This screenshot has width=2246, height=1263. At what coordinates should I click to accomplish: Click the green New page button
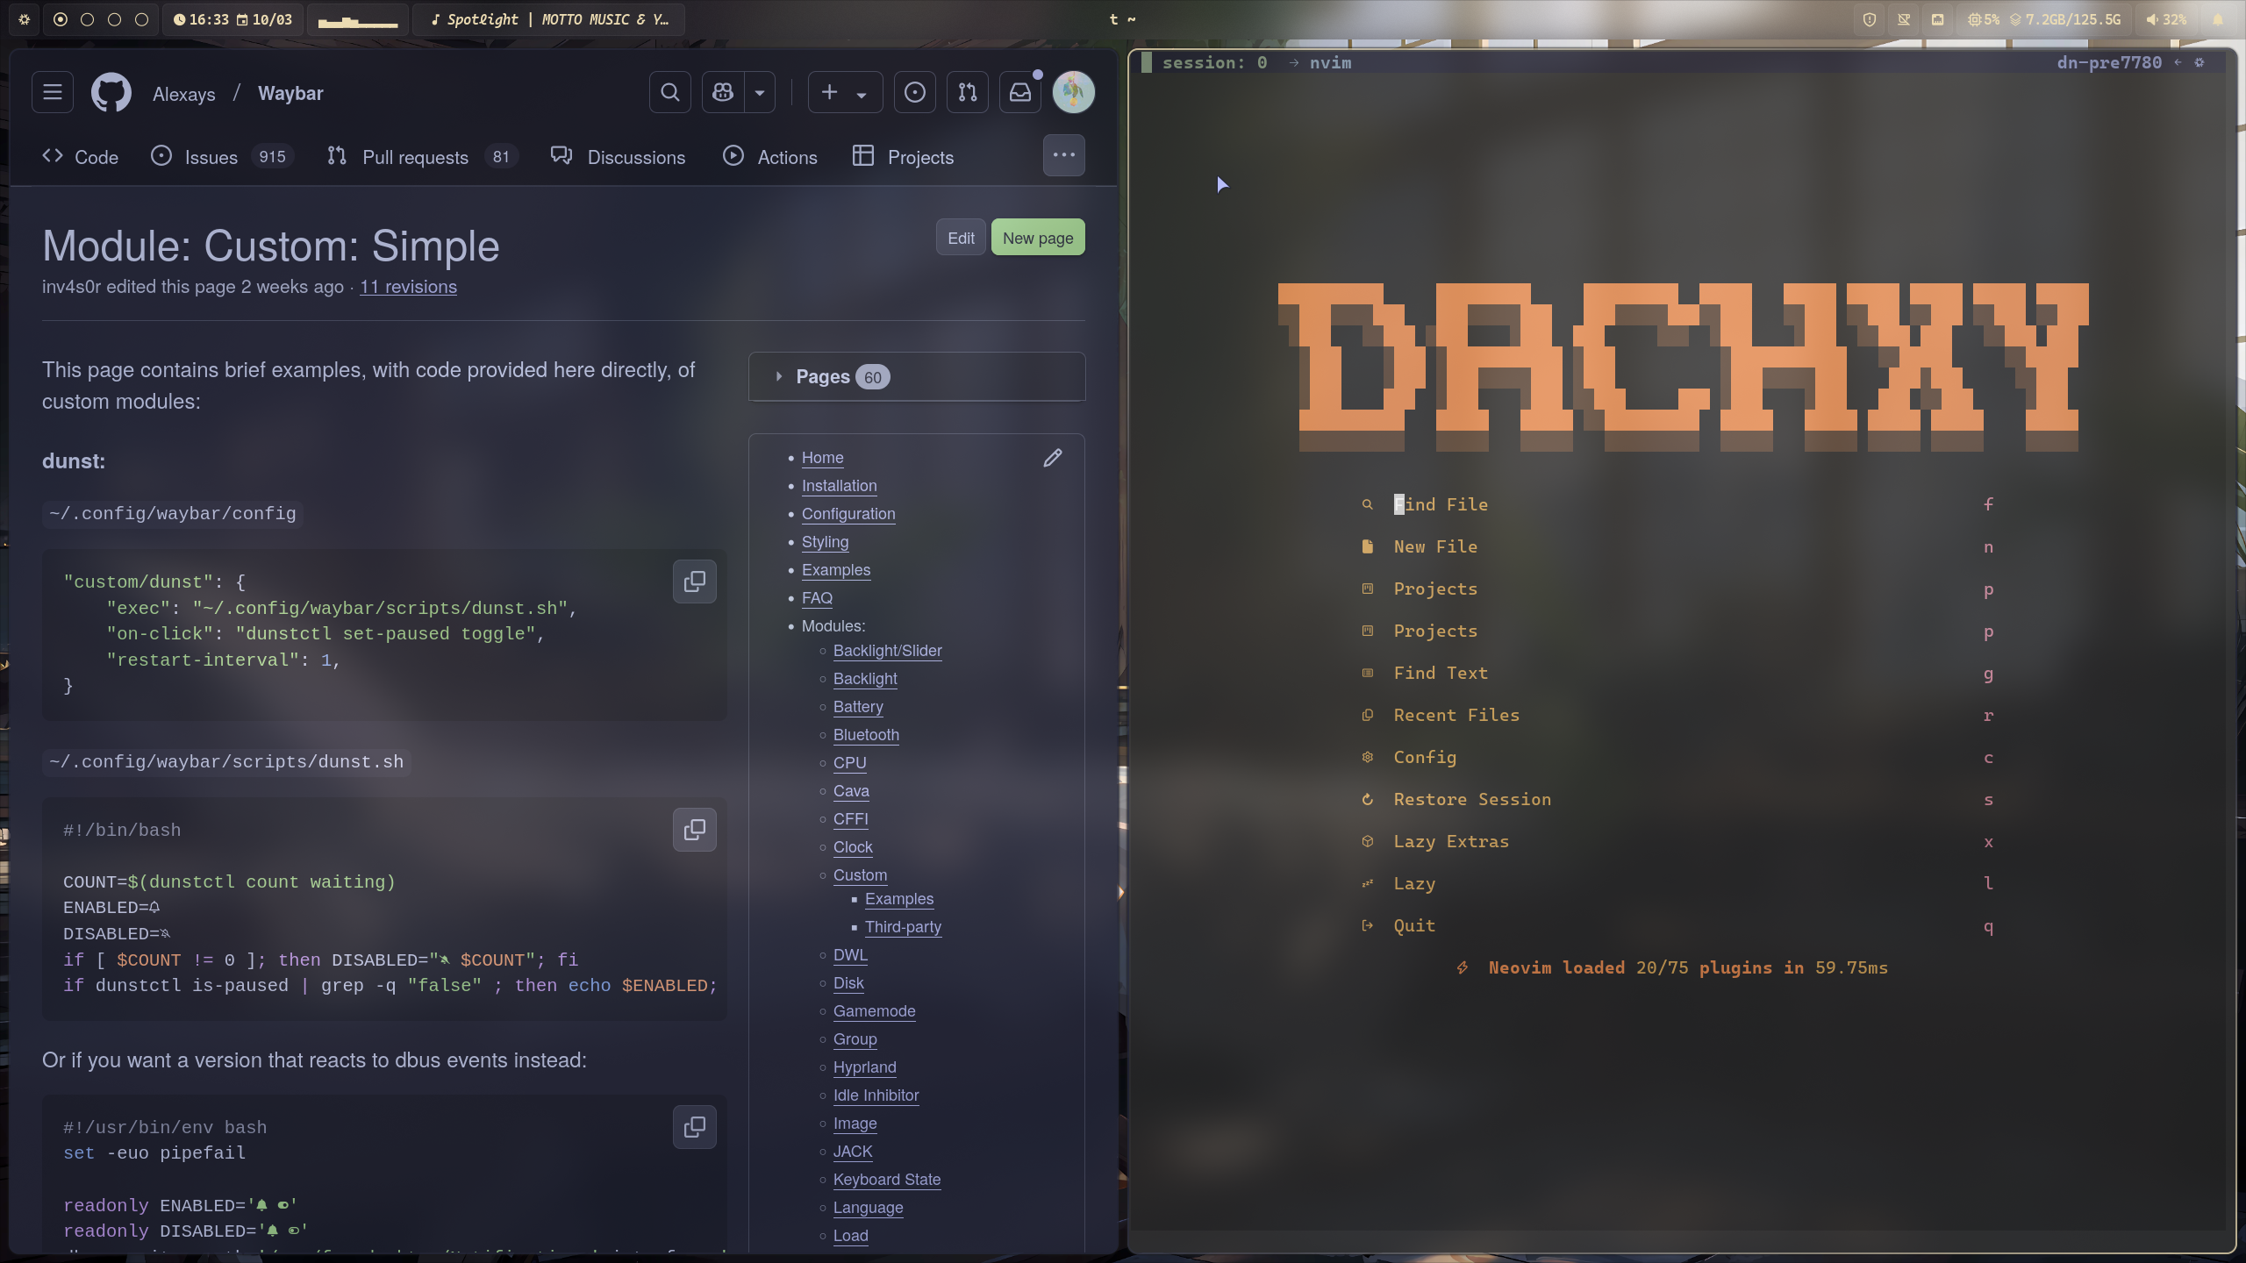[x=1037, y=238]
